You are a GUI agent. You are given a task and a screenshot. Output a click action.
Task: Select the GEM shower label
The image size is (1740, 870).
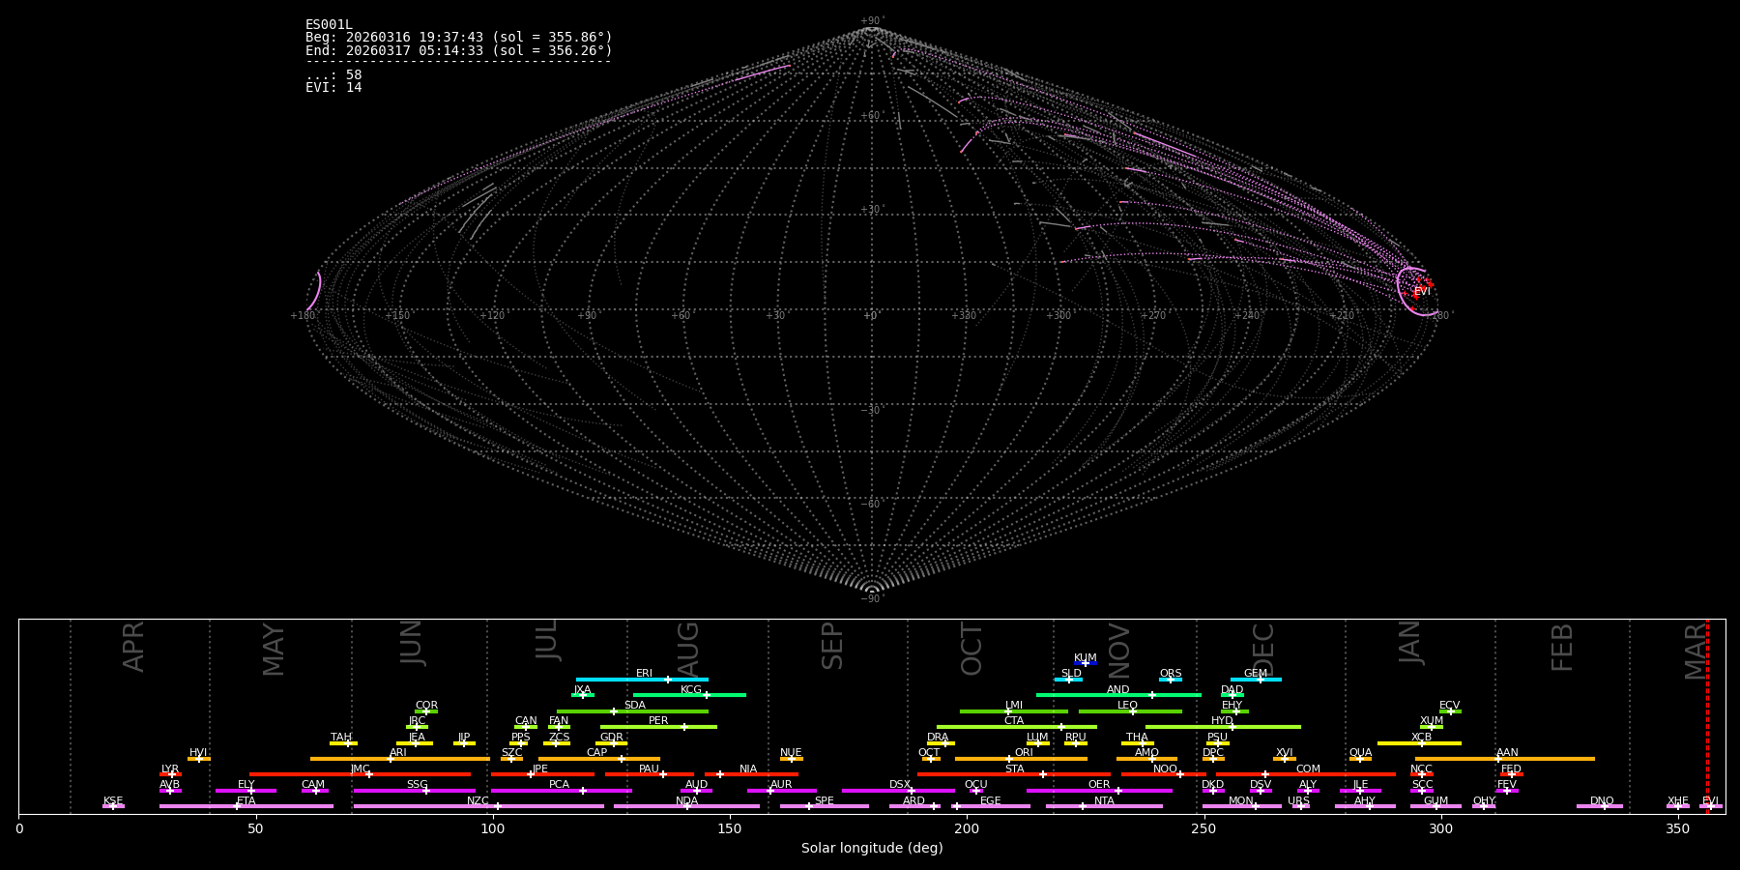(1256, 674)
